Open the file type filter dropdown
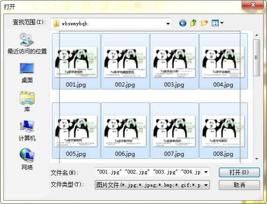The width and height of the screenshot is (267, 204). (152, 185)
